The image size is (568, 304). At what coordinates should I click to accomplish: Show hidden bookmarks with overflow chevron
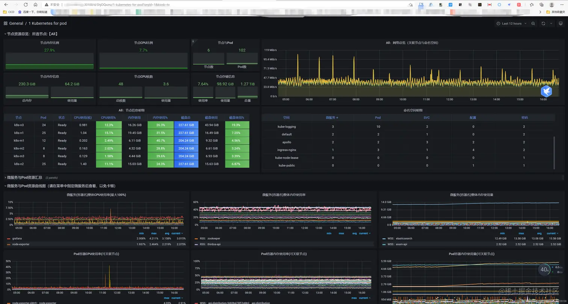pyautogui.click(x=541, y=12)
